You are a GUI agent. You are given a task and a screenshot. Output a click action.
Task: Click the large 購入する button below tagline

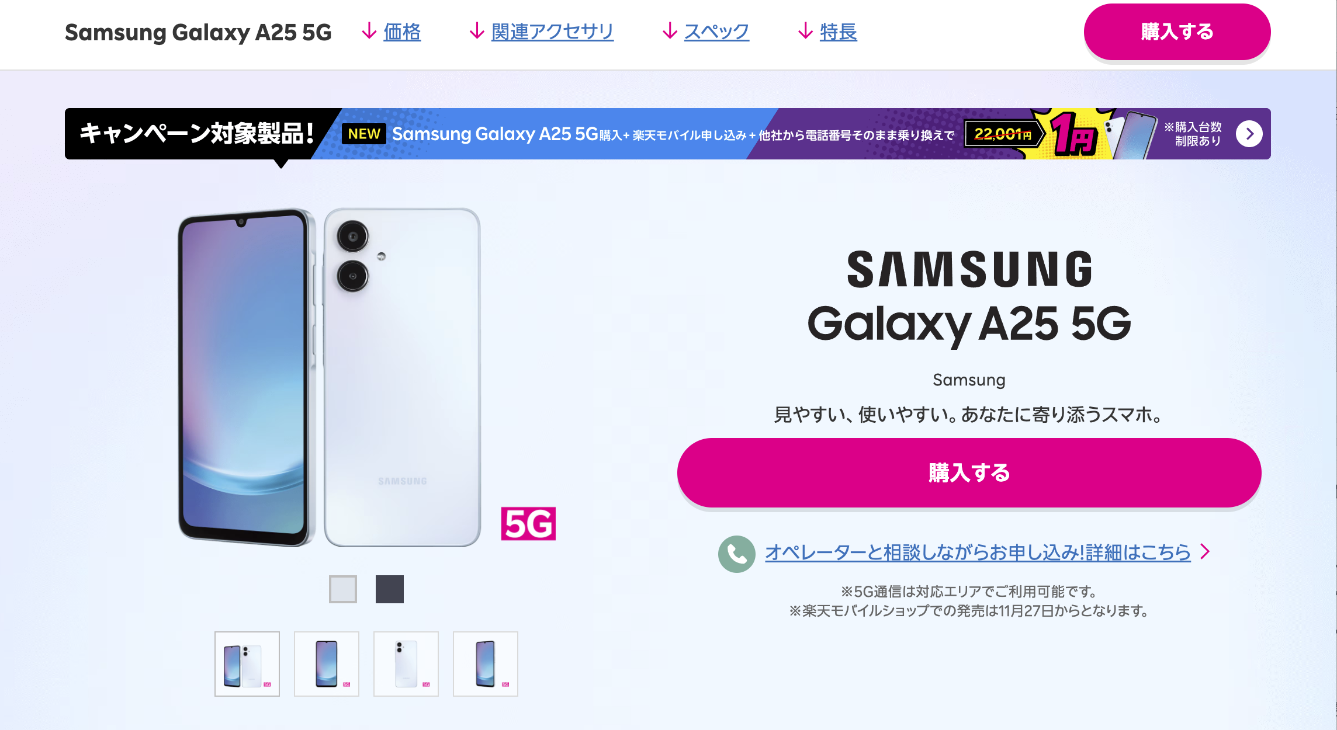click(969, 472)
